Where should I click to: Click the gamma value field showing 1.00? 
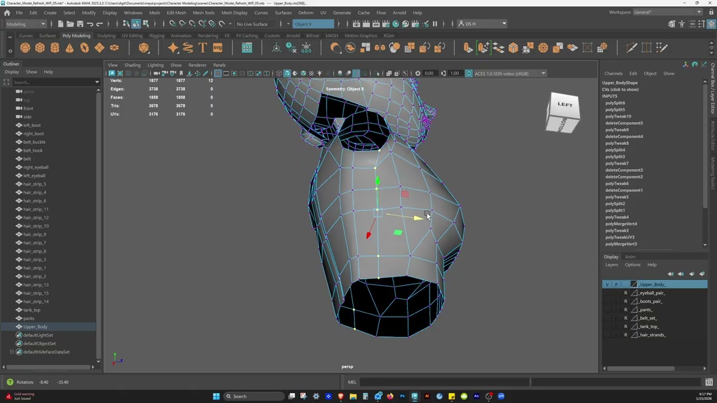point(454,73)
